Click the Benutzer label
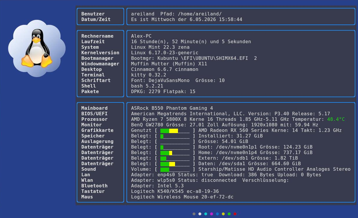The width and height of the screenshot is (358, 218). (x=93, y=14)
